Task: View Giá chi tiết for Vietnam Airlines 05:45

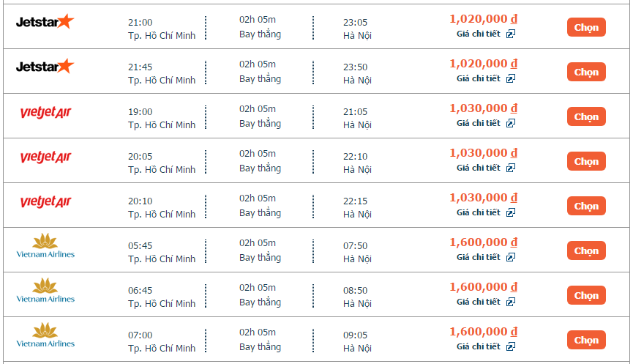Action: 479,257
